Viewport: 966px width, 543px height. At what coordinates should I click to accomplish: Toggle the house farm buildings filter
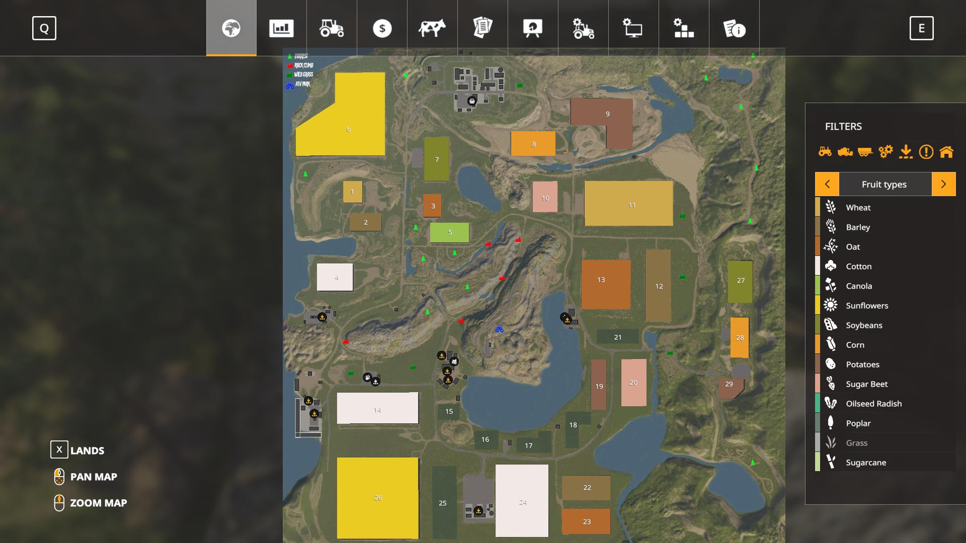[x=947, y=152]
